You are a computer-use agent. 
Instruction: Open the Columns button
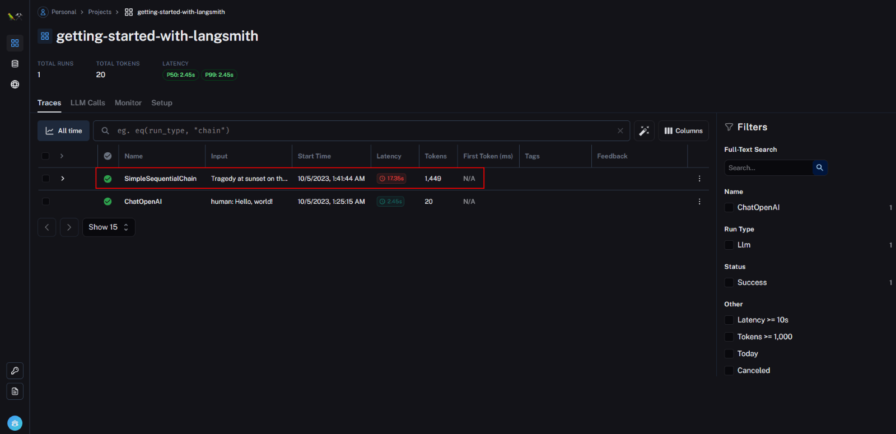click(x=683, y=131)
